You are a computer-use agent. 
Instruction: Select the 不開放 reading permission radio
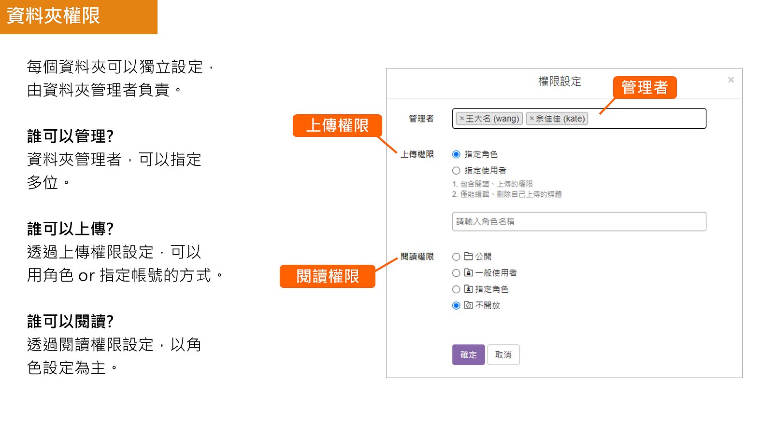click(x=456, y=306)
